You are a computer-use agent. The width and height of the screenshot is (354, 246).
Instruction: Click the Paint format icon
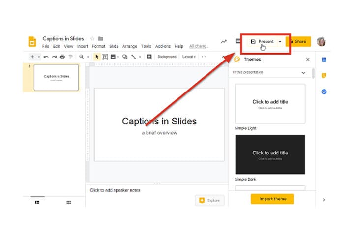click(x=71, y=57)
